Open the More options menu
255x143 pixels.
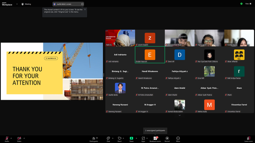pos(178,139)
